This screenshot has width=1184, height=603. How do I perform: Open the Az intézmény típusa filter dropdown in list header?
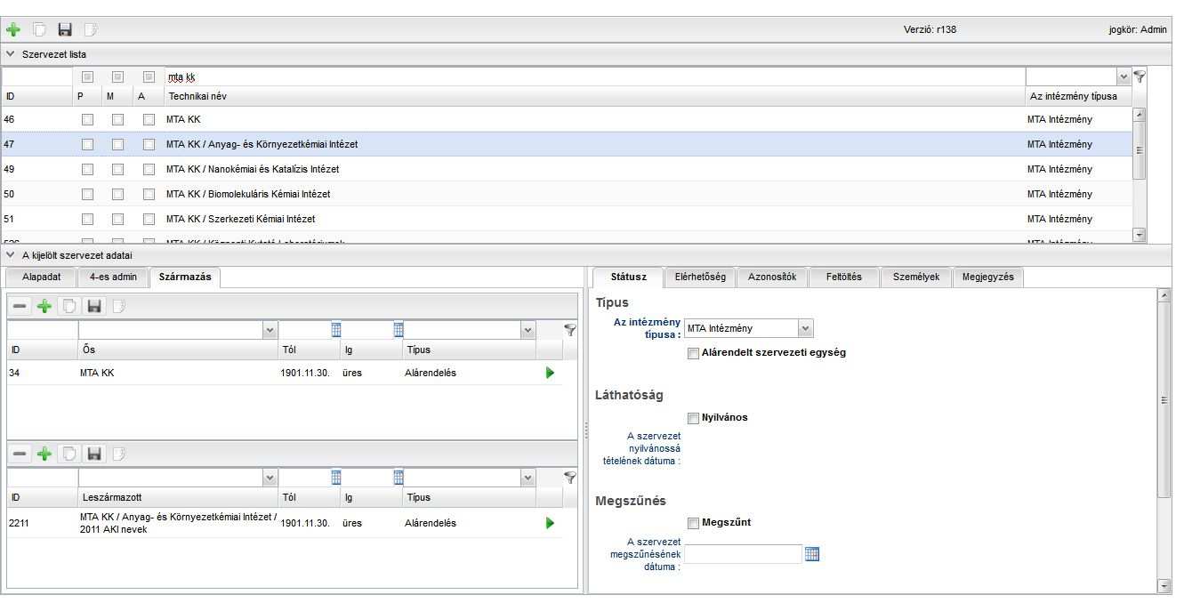(1123, 77)
